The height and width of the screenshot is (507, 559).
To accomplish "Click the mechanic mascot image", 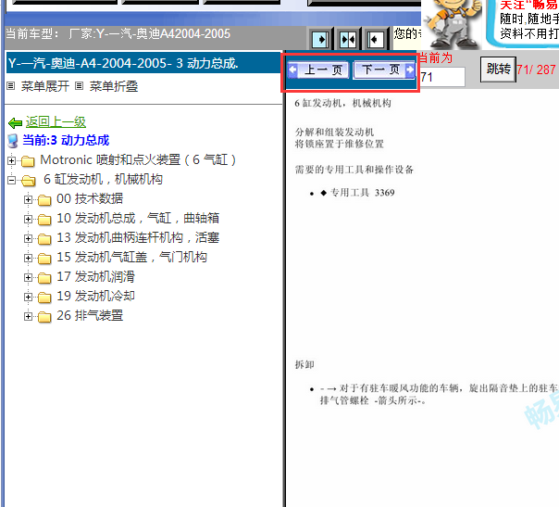I will pyautogui.click(x=452, y=24).
